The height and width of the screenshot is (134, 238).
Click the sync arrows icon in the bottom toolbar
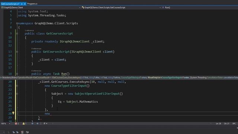[27, 133]
